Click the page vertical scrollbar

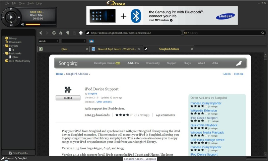coord(265,104)
